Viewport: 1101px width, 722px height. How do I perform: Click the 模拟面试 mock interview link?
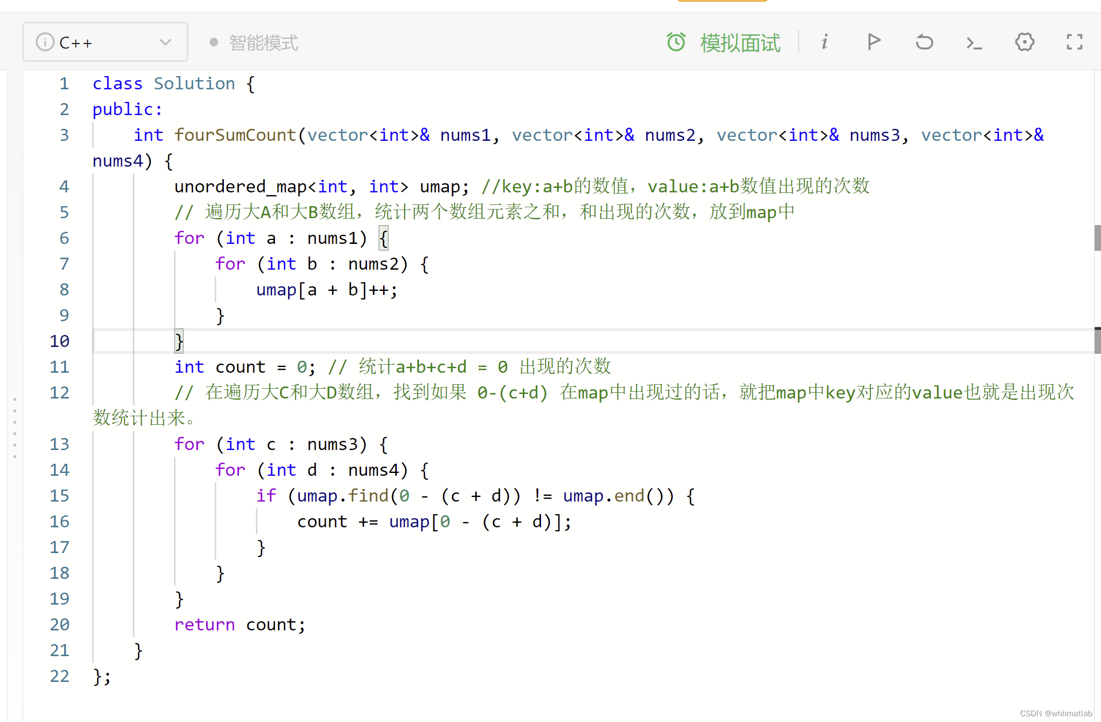740,43
